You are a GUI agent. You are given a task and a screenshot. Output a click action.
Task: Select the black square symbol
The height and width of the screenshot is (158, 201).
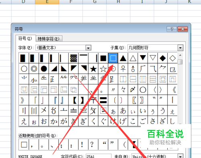tap(103, 58)
